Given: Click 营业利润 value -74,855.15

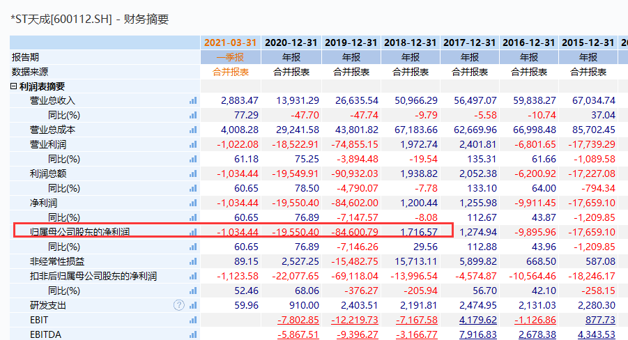Looking at the screenshot, I should [355, 145].
